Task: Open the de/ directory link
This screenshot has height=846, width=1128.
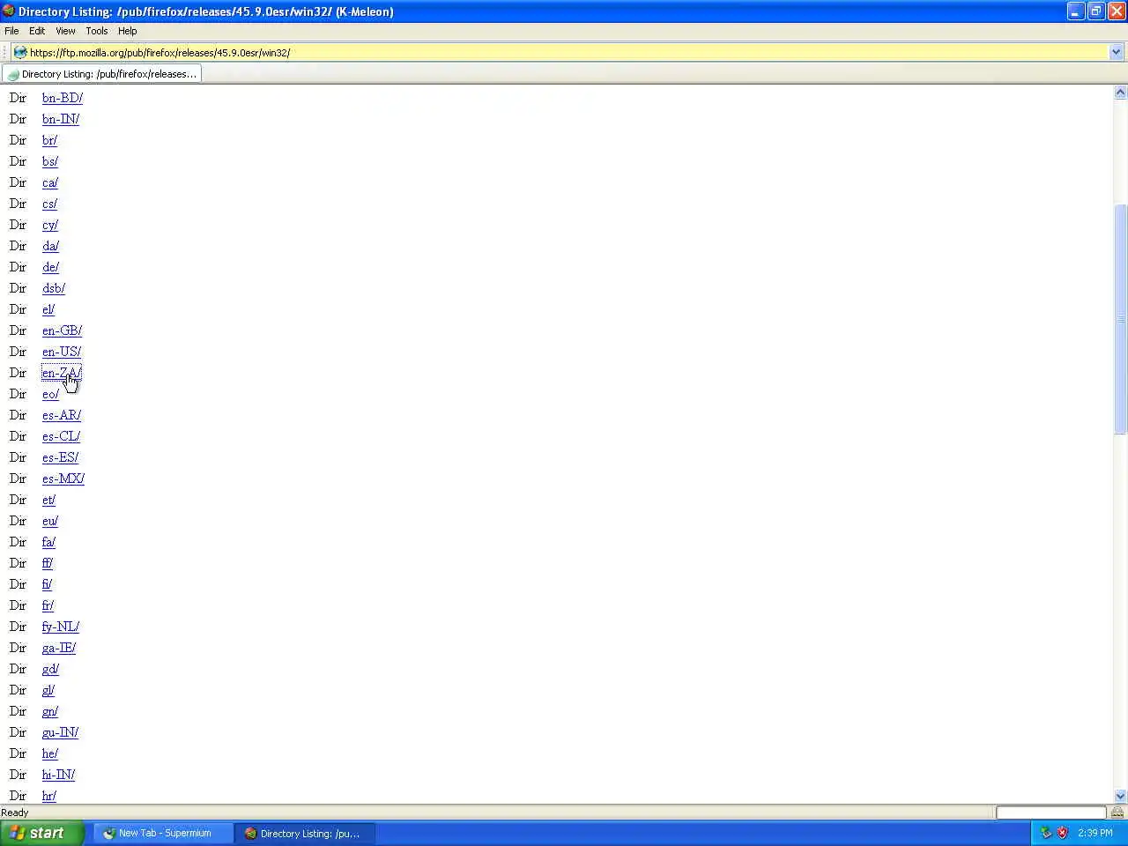Action: pos(50,267)
